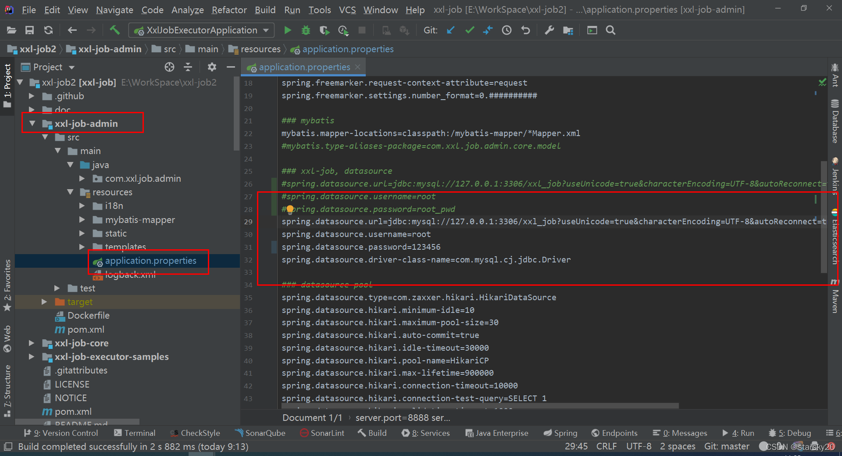Click locate/scroll-from-source target icon
Screen dimensions: 842x456
click(x=169, y=67)
